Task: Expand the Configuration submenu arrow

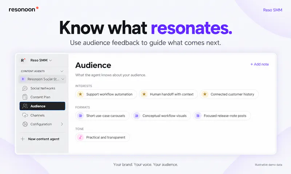Action: pyautogui.click(x=62, y=124)
